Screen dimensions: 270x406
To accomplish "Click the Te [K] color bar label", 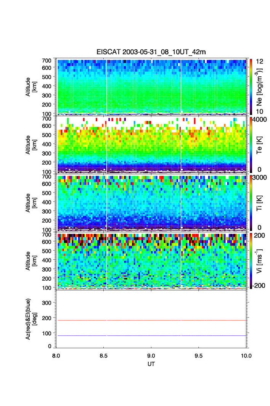I will [x=260, y=144].
